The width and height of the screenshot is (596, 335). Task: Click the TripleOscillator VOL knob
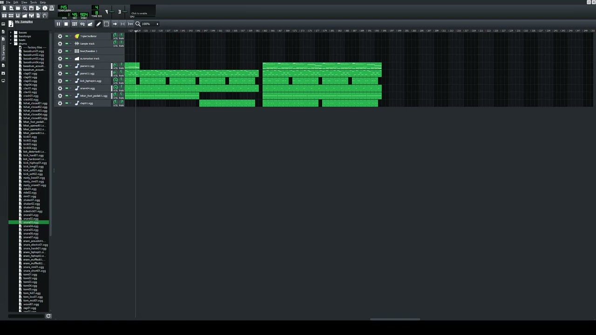tap(115, 35)
